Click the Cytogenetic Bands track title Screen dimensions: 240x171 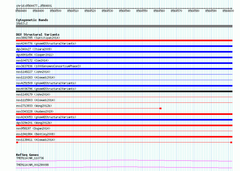coord(32,20)
